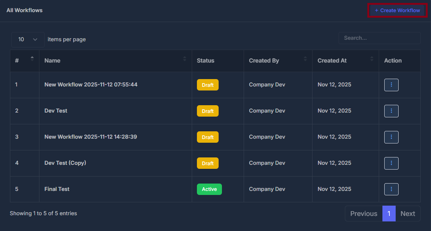Open actions menu for Dev Test (Copy)
This screenshot has width=431, height=231.
[x=391, y=163]
